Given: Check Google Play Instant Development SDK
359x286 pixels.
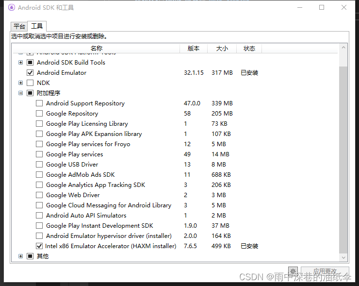Looking at the screenshot, I should [39, 225].
